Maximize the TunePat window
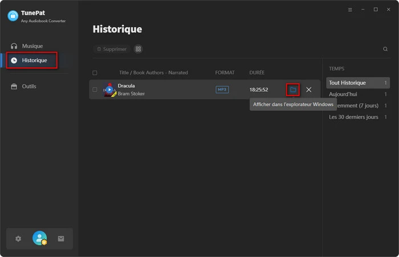 376,10
